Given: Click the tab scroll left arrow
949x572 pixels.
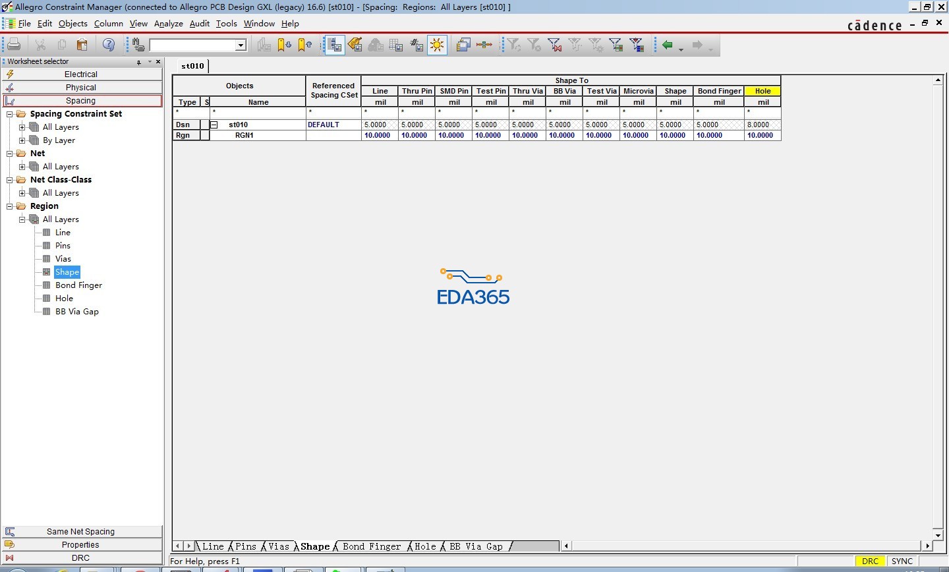Looking at the screenshot, I should click(177, 546).
